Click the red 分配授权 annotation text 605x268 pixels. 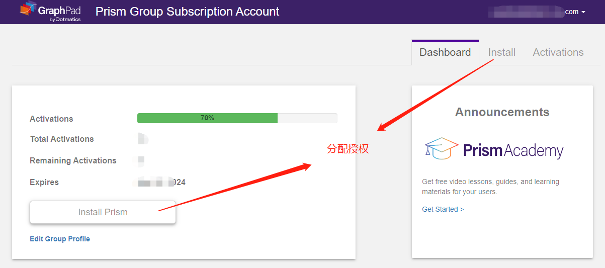[x=348, y=149]
